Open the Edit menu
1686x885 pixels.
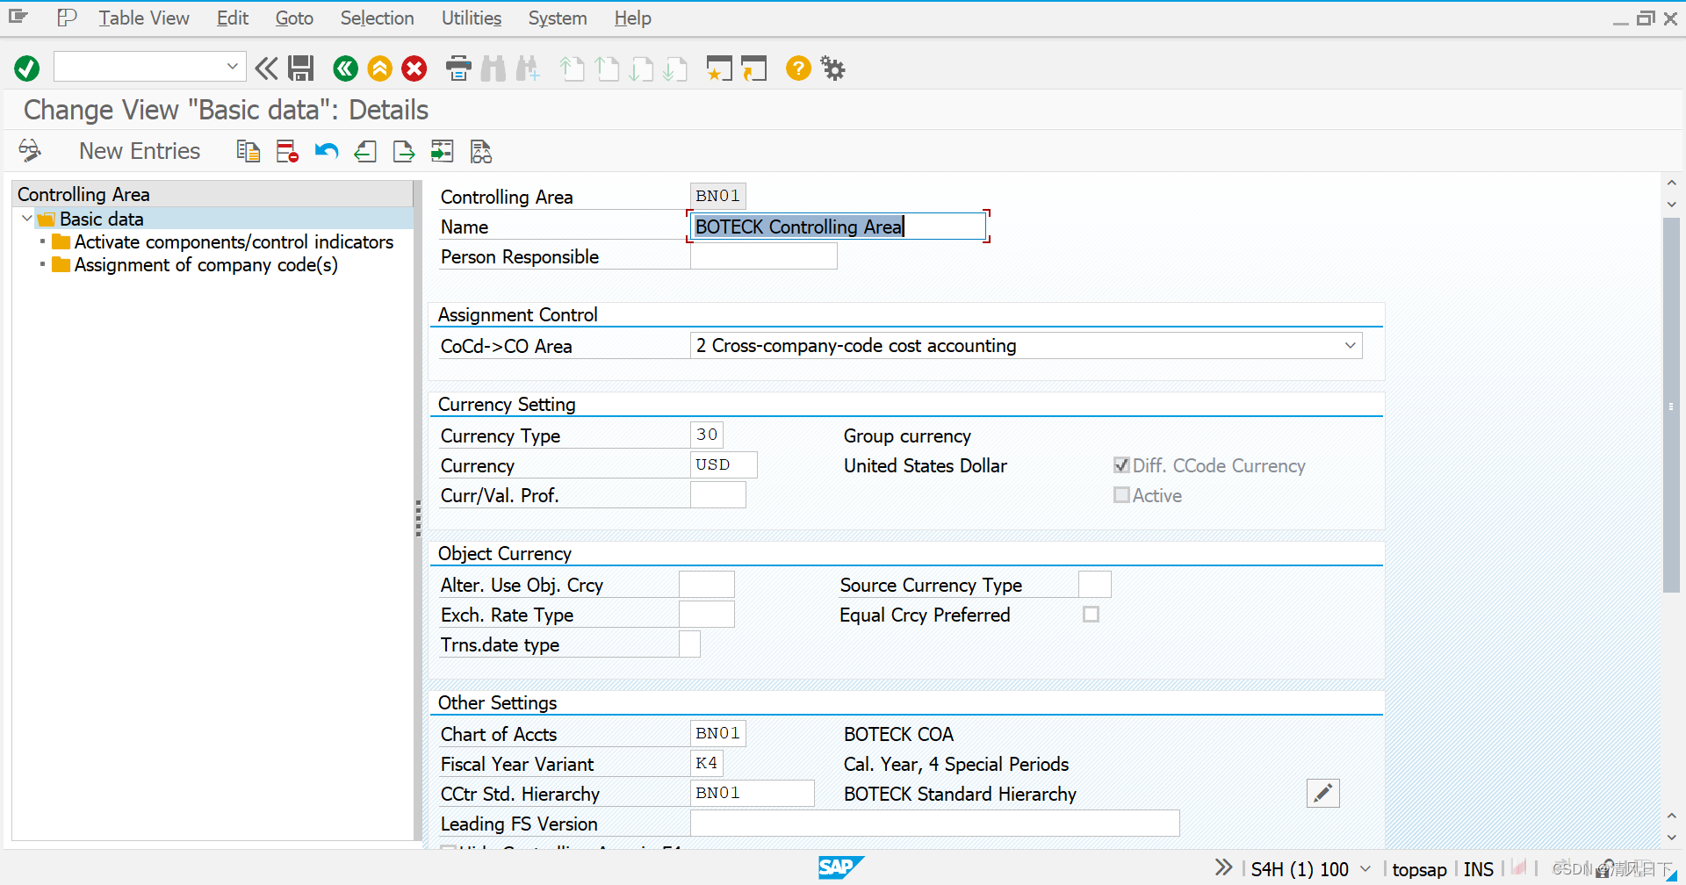click(233, 18)
